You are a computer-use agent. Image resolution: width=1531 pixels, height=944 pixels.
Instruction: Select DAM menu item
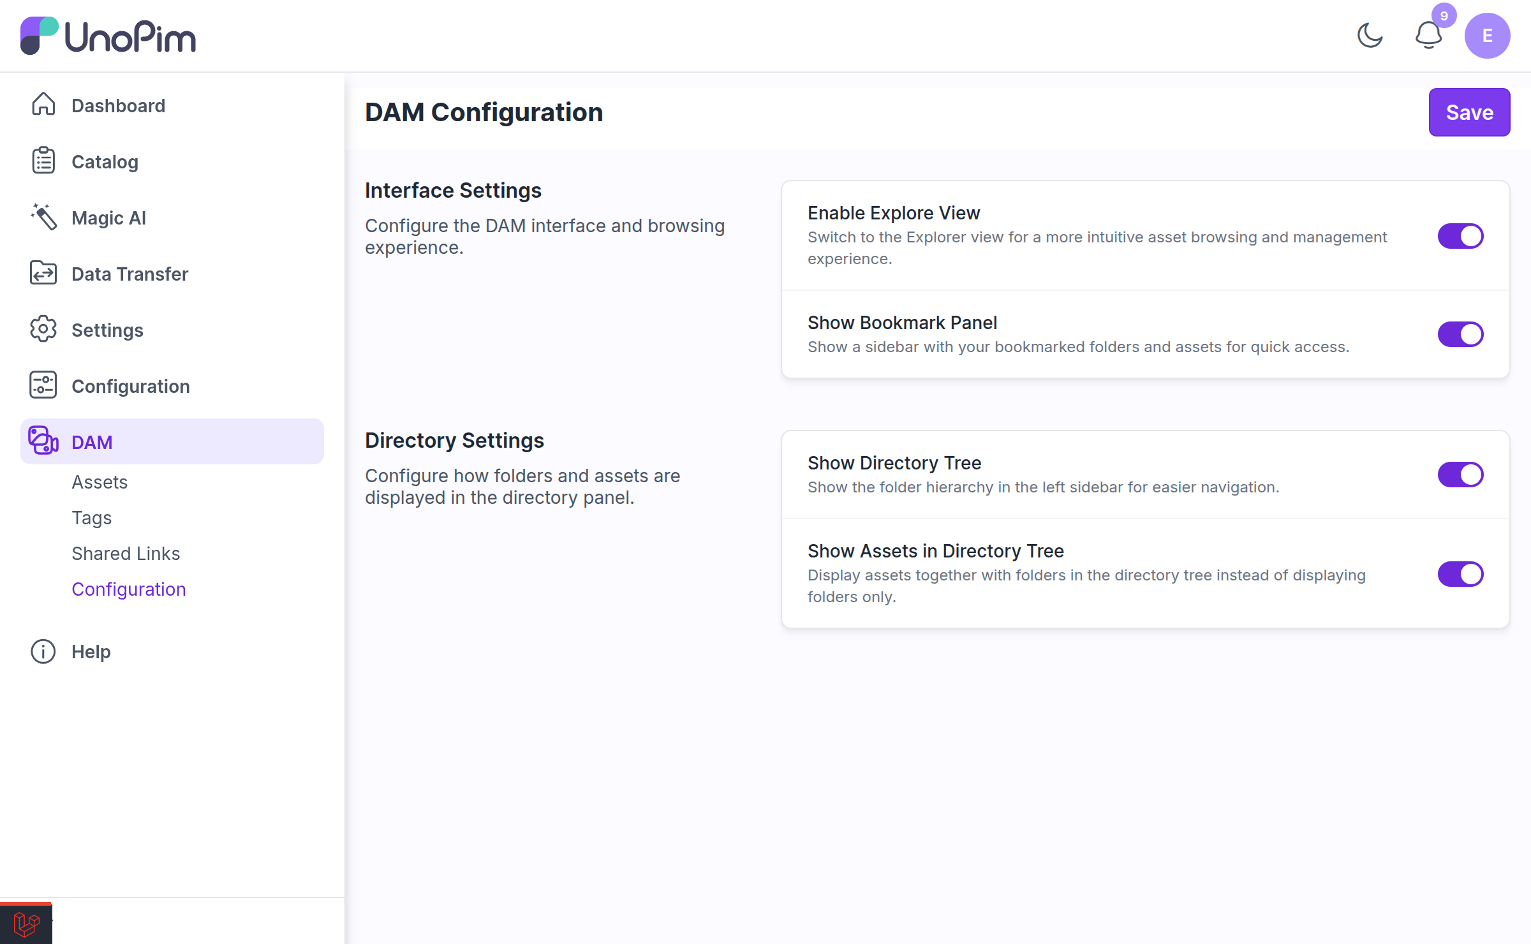pyautogui.click(x=172, y=441)
